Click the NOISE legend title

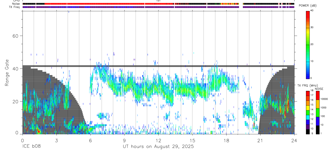point(319,89)
